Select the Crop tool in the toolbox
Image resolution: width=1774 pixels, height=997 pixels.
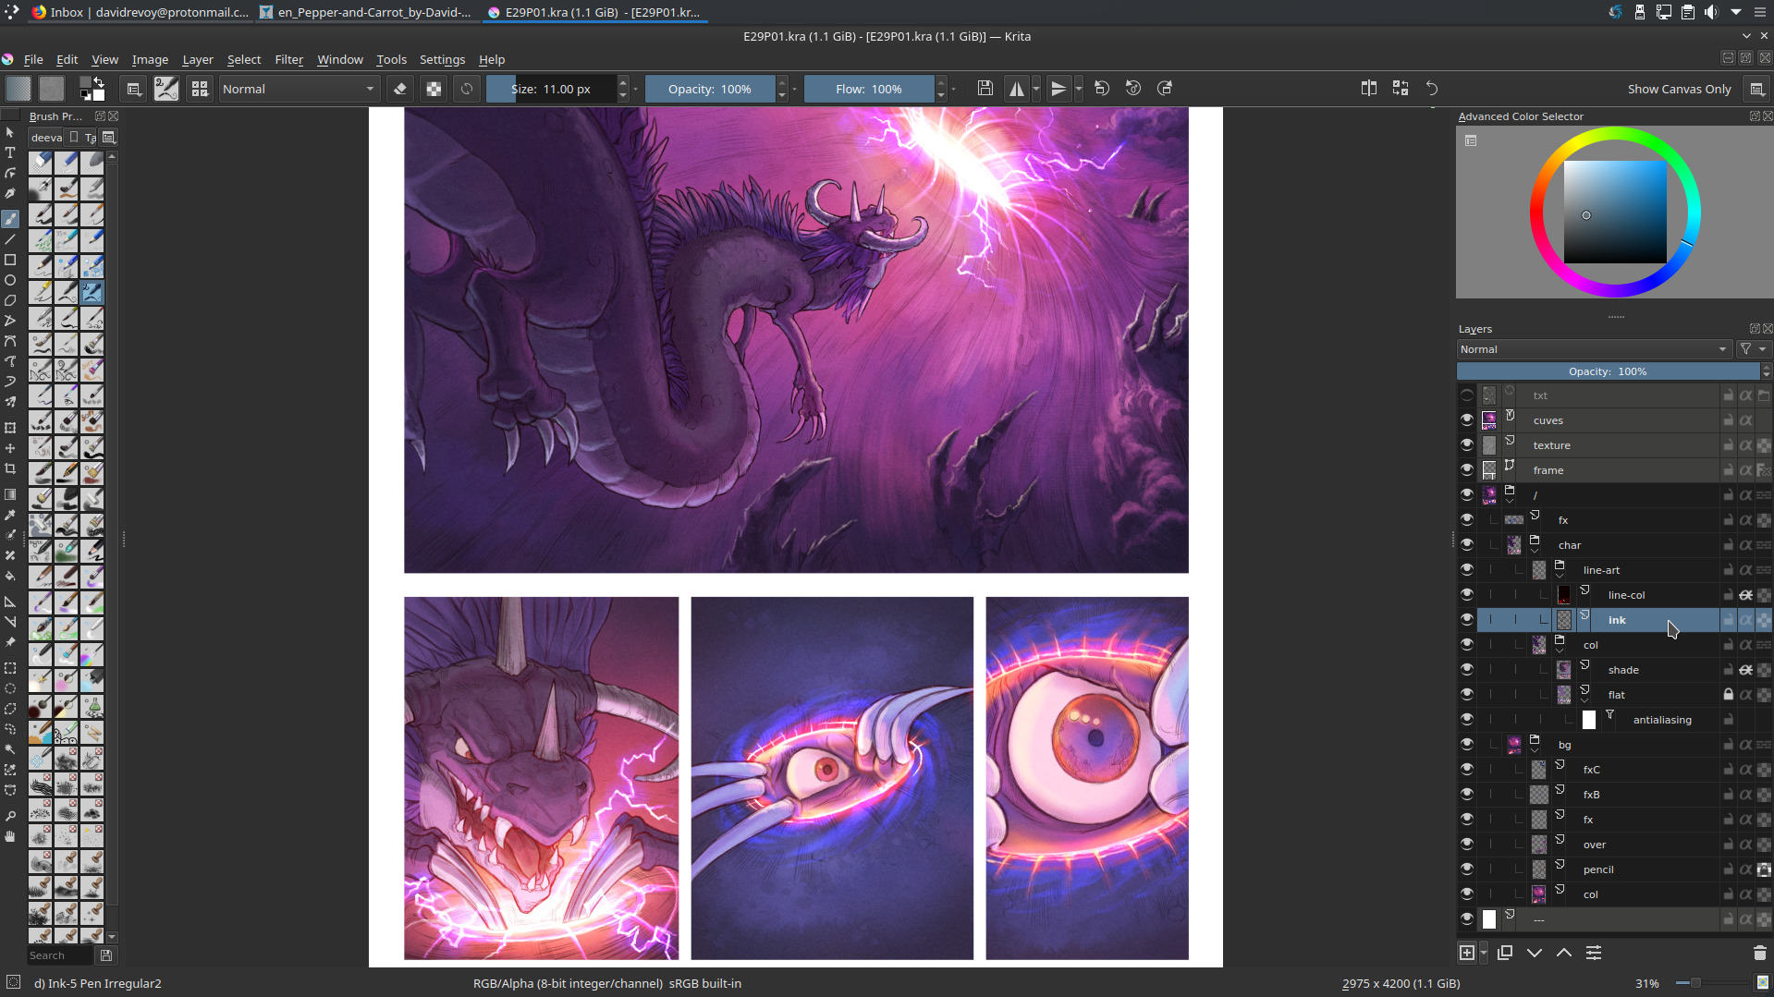tap(10, 468)
